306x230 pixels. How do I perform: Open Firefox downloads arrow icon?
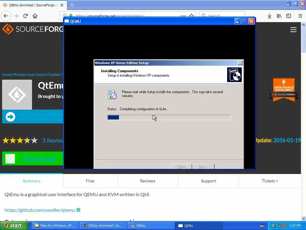coord(269,16)
